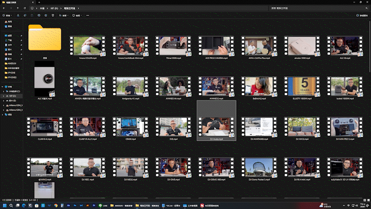Click the Back navigation arrow

[x=4, y=8]
